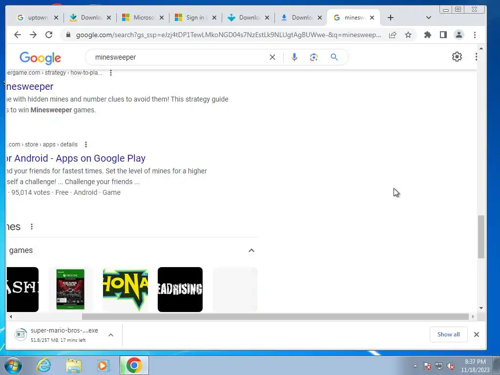Open the muted volume tray icon
The image size is (500, 375).
(x=451, y=366)
